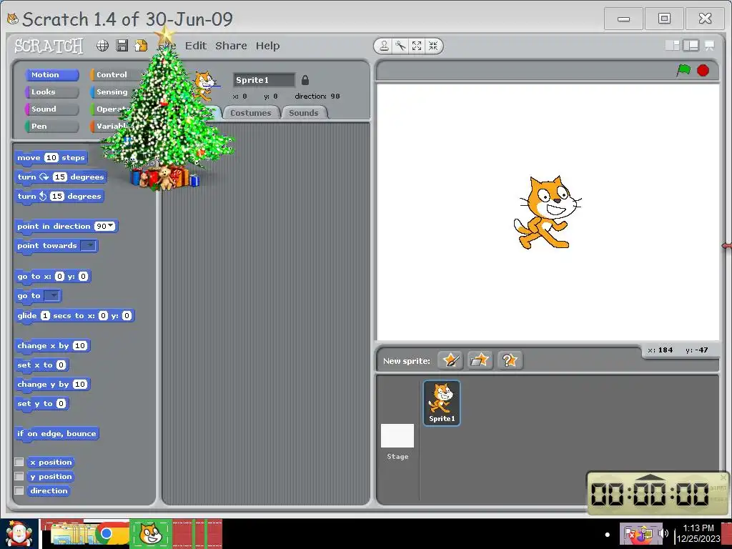This screenshot has width=732, height=549.
Task: Select the grow sprite tool
Action: click(x=417, y=46)
